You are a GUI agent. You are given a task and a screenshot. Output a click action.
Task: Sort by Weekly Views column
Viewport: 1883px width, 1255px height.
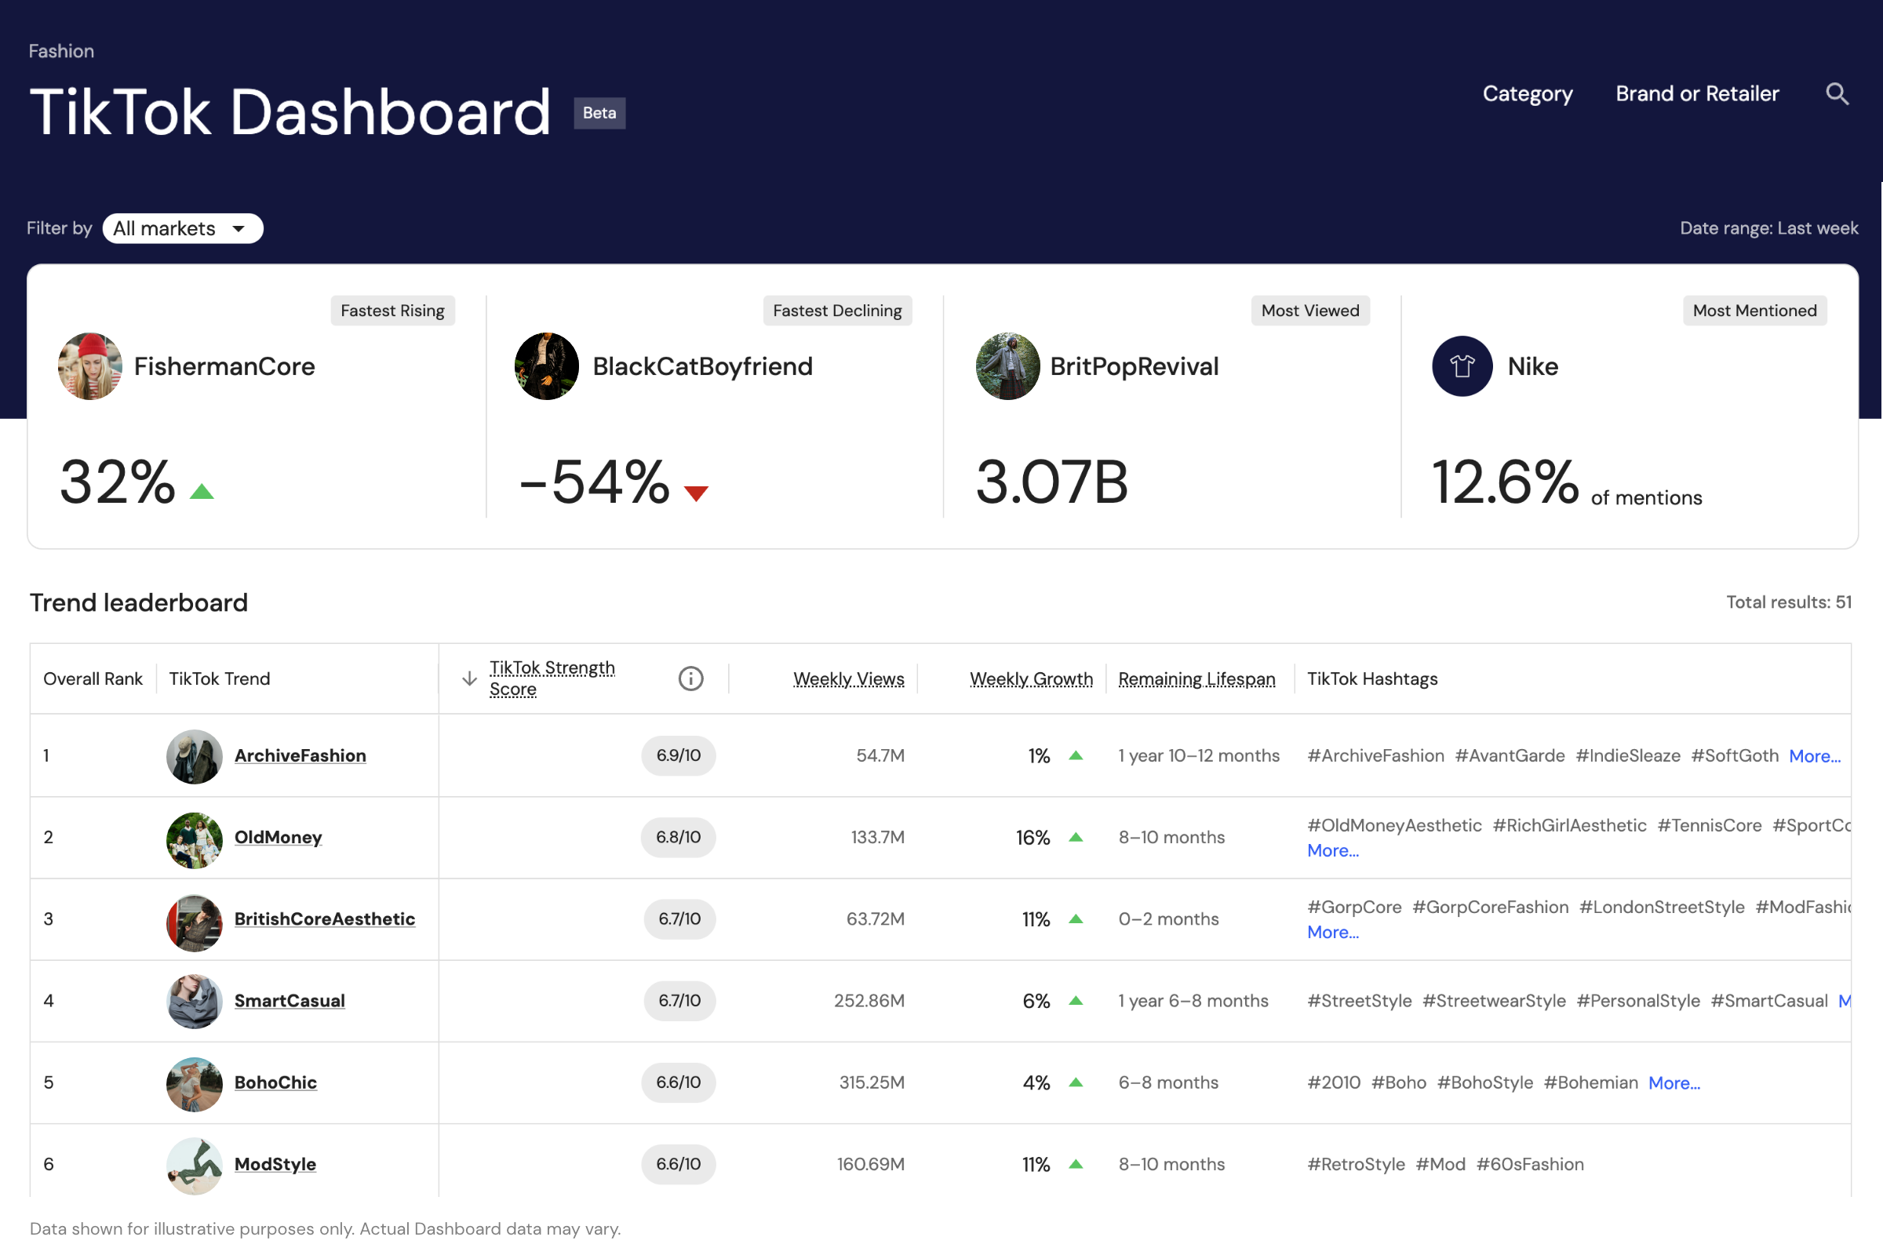point(848,678)
